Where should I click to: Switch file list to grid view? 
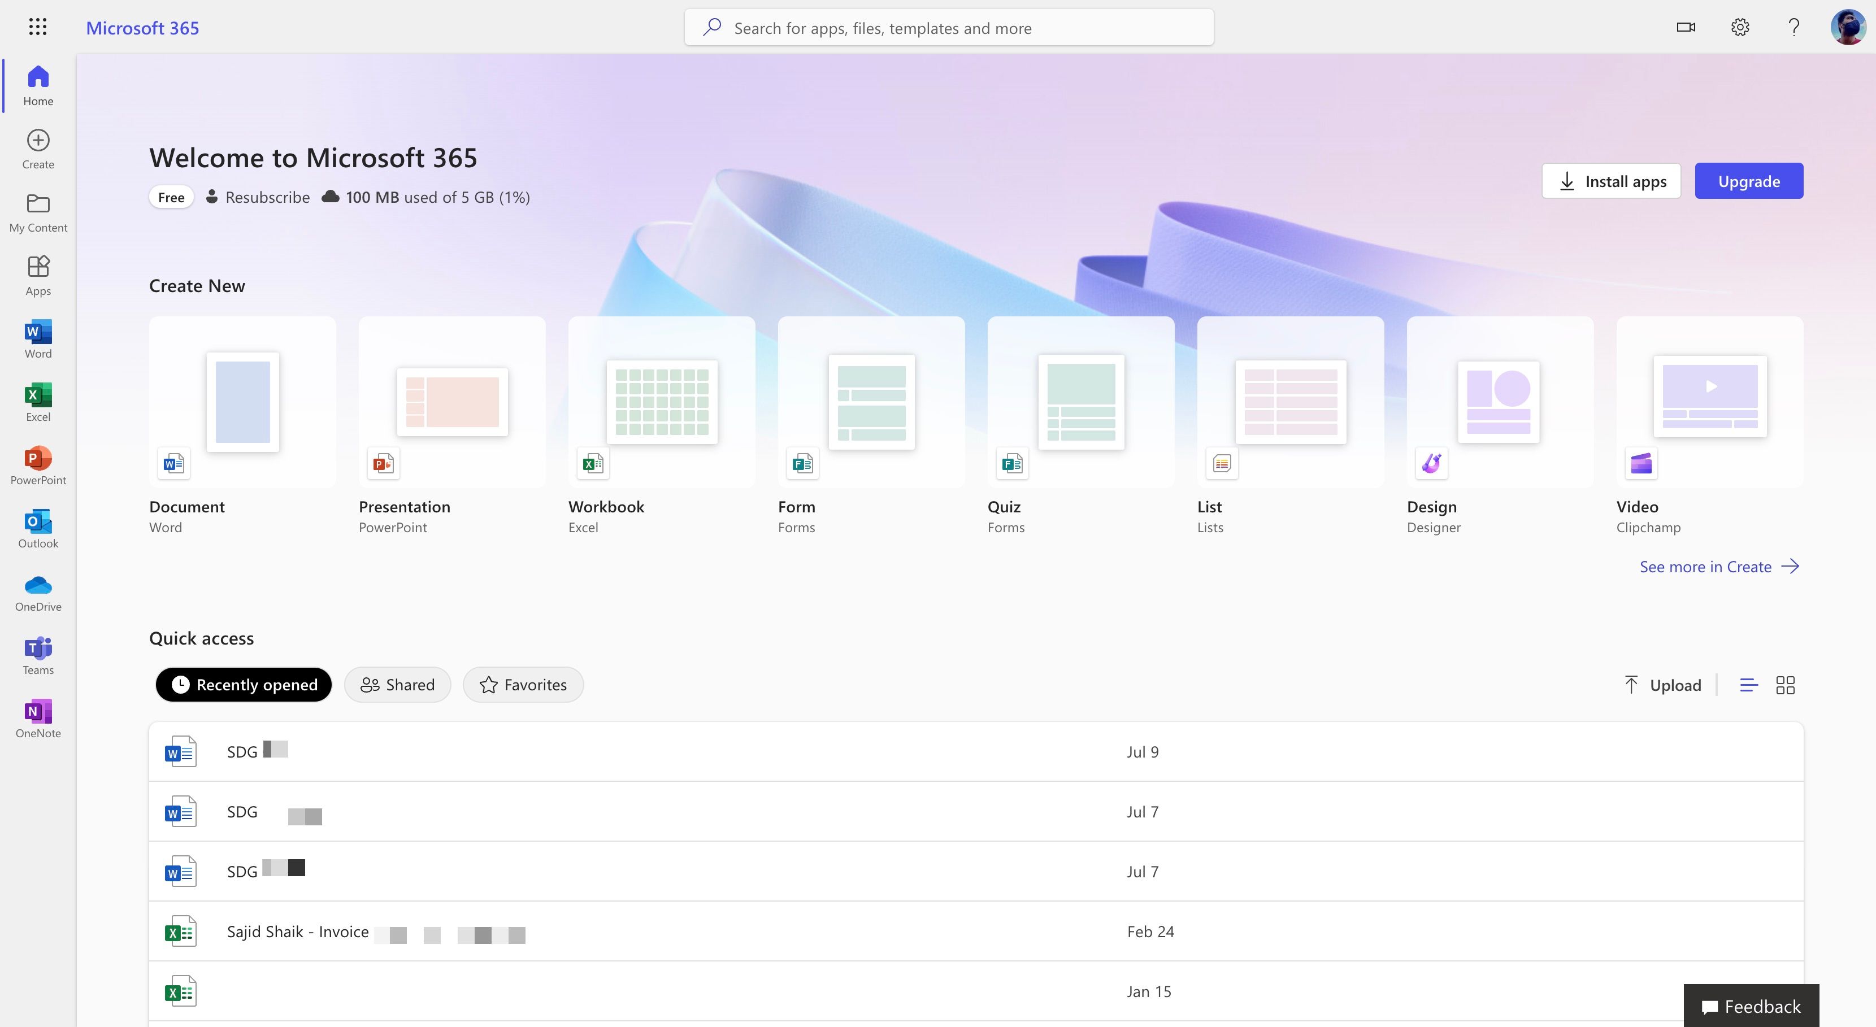coord(1786,684)
